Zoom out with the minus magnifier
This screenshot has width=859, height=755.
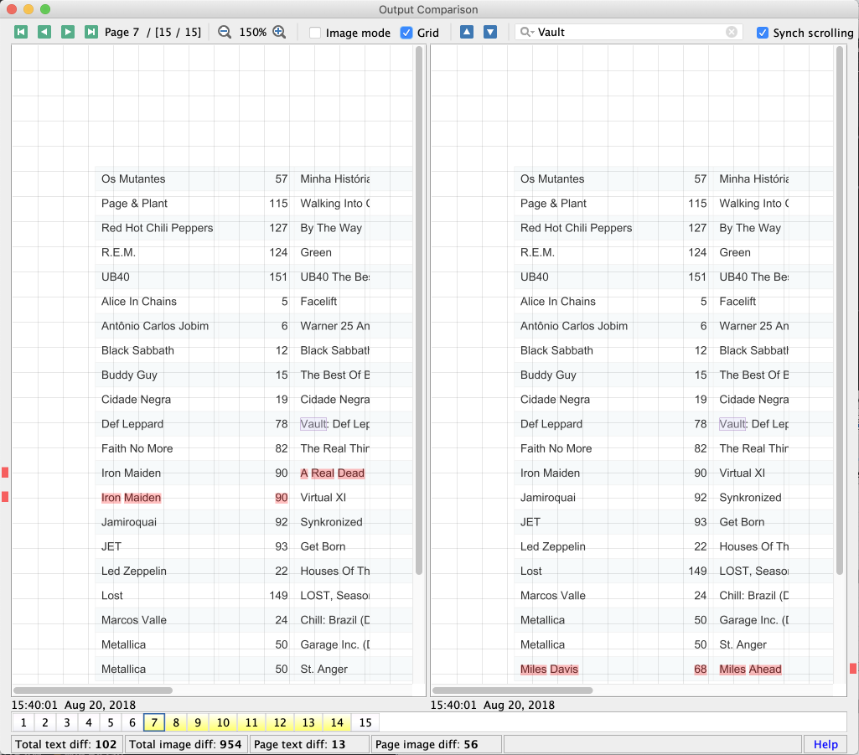point(225,32)
